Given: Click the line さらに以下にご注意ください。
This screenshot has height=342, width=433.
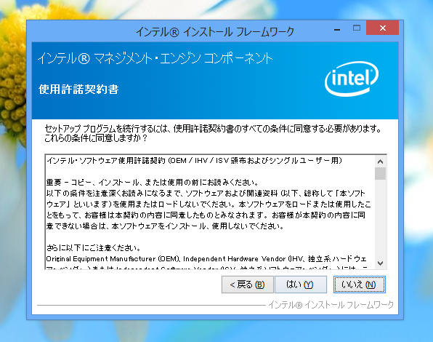Looking at the screenshot, I should (94, 247).
